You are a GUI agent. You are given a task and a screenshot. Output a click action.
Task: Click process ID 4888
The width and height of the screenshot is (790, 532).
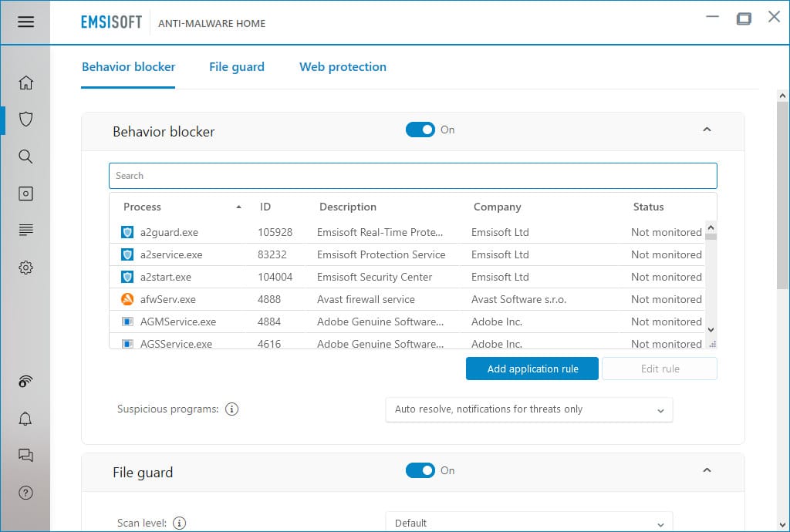click(x=269, y=299)
